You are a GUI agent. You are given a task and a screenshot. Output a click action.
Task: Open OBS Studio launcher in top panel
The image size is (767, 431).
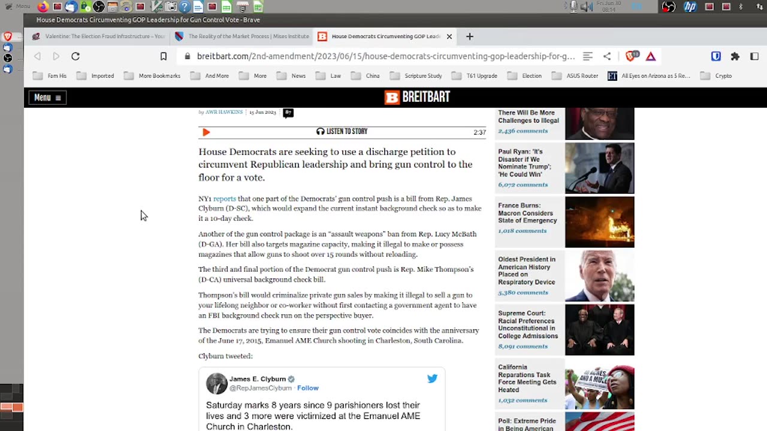(99, 7)
